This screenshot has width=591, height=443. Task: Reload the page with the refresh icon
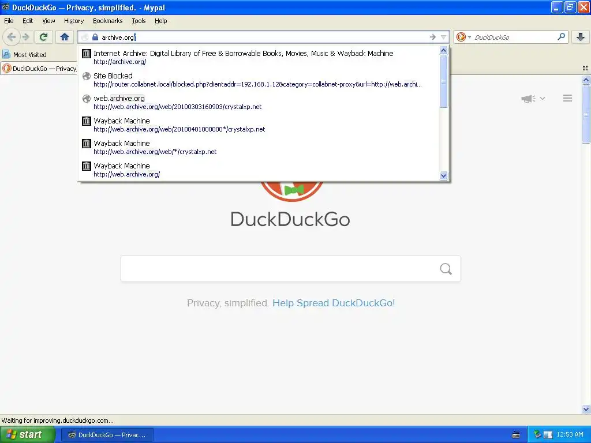(x=44, y=37)
